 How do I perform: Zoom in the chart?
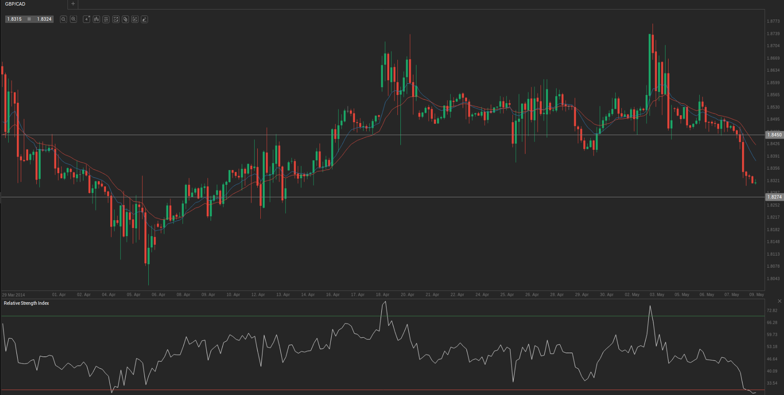(74, 19)
